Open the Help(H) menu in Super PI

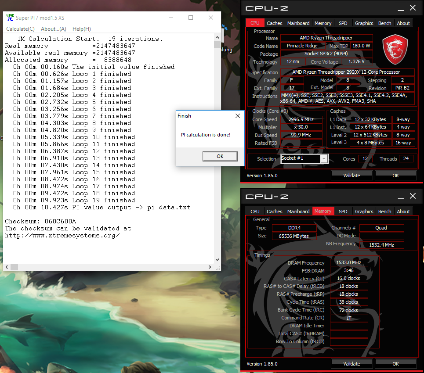pyautogui.click(x=82, y=29)
